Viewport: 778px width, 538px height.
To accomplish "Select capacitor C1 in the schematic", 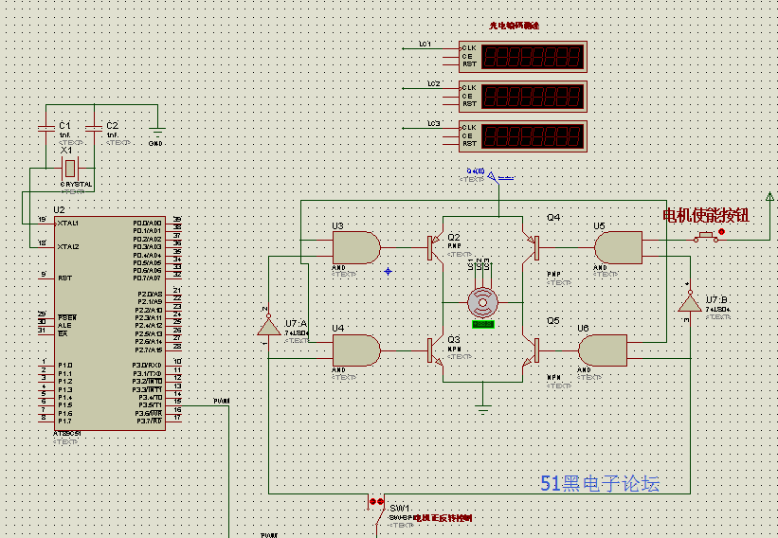I will [x=46, y=128].
